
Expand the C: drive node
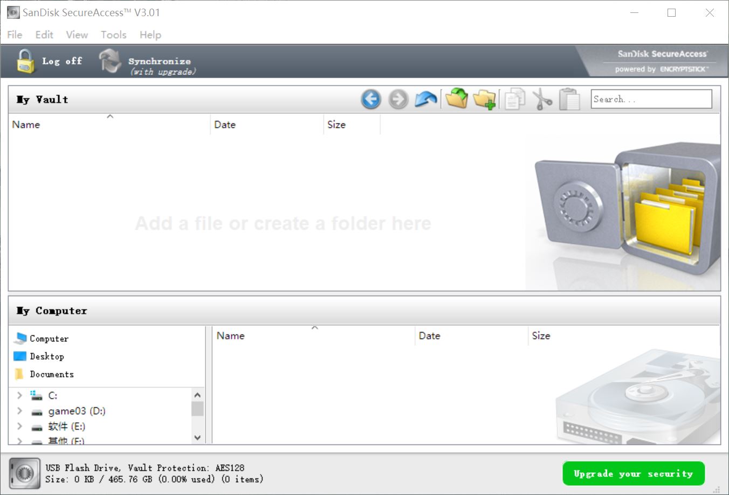pyautogui.click(x=20, y=395)
